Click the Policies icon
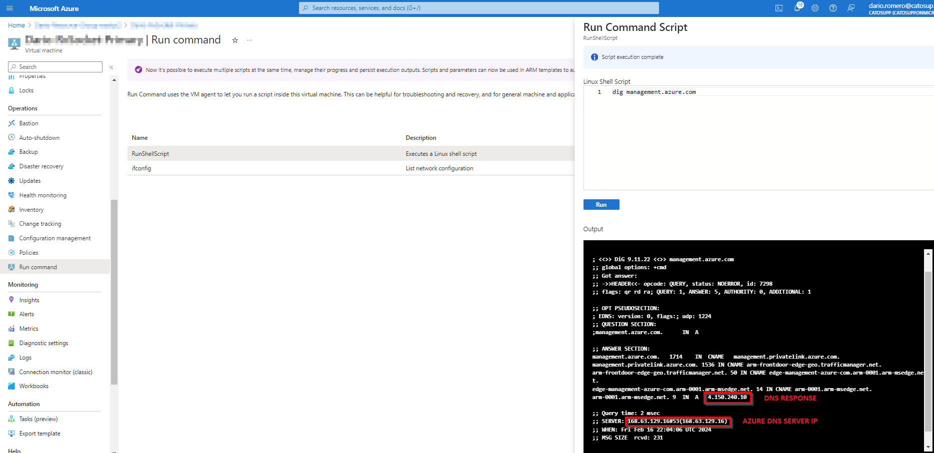The image size is (934, 453). point(11,253)
